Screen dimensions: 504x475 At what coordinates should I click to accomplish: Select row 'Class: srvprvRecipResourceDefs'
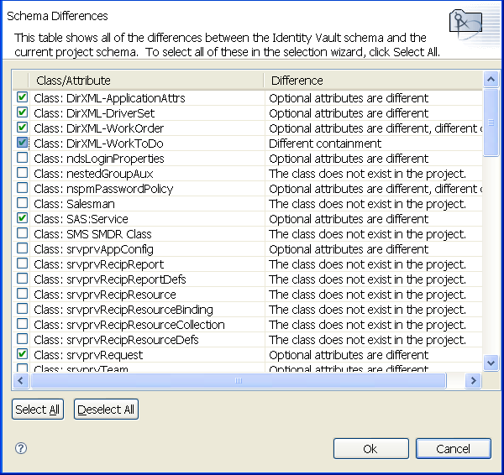(248, 340)
